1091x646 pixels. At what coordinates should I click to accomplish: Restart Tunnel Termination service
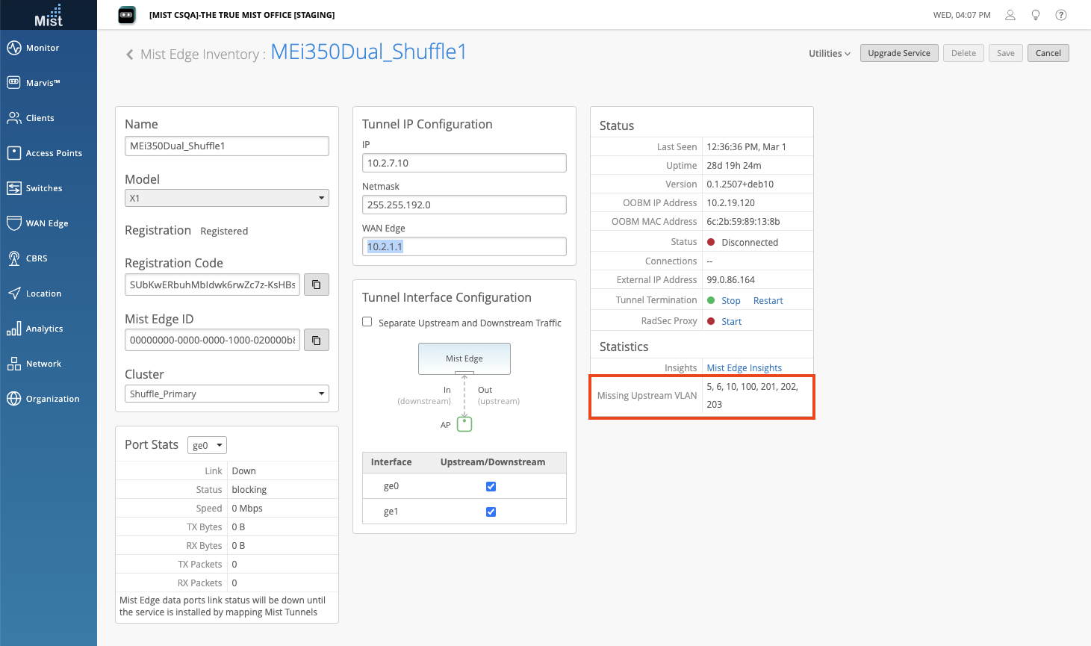tap(768, 301)
